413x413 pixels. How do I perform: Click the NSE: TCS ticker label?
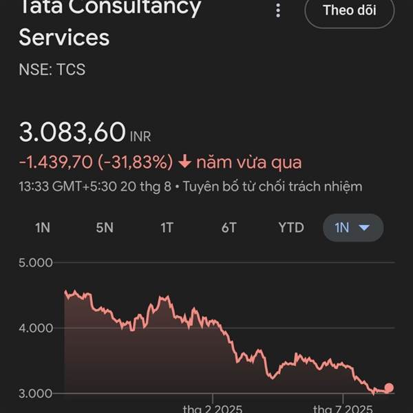click(52, 70)
